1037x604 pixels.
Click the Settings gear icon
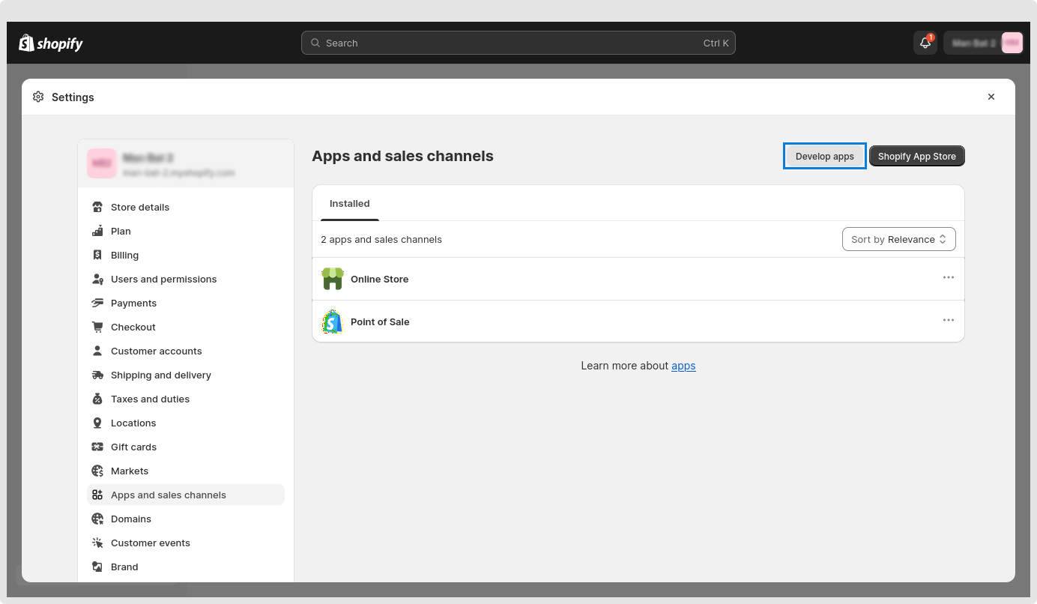tap(38, 97)
